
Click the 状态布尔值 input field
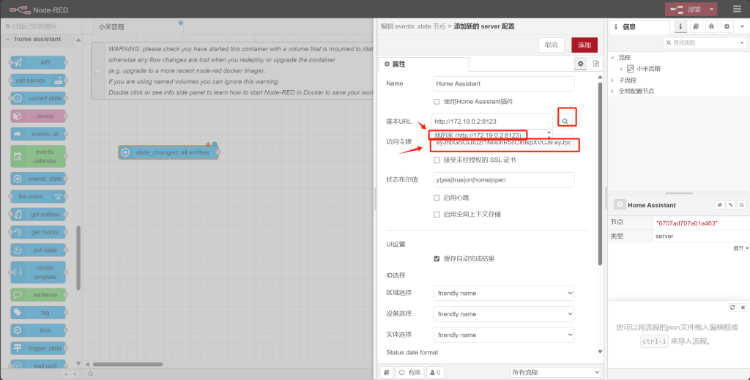pos(503,179)
